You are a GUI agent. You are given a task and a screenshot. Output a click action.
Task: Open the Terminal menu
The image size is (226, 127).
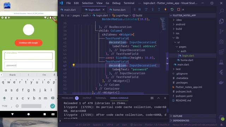(x=129, y=3)
